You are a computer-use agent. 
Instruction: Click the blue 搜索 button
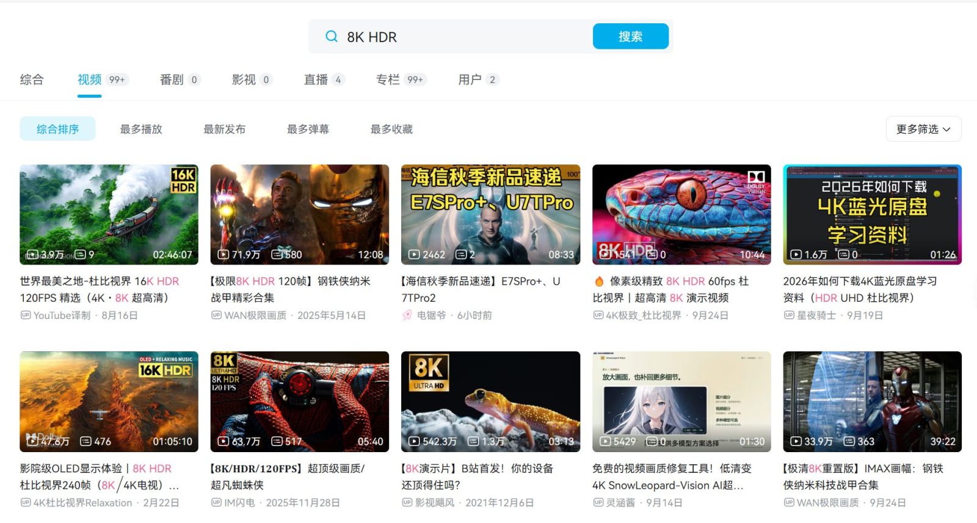point(631,37)
